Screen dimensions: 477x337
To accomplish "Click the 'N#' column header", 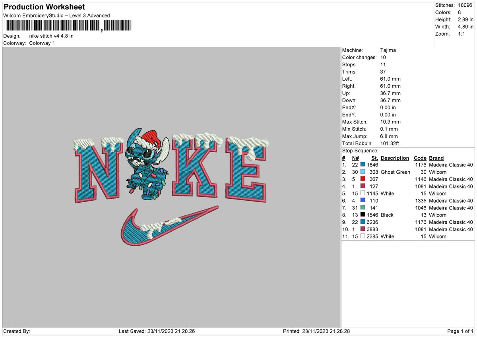I will tap(355, 158).
